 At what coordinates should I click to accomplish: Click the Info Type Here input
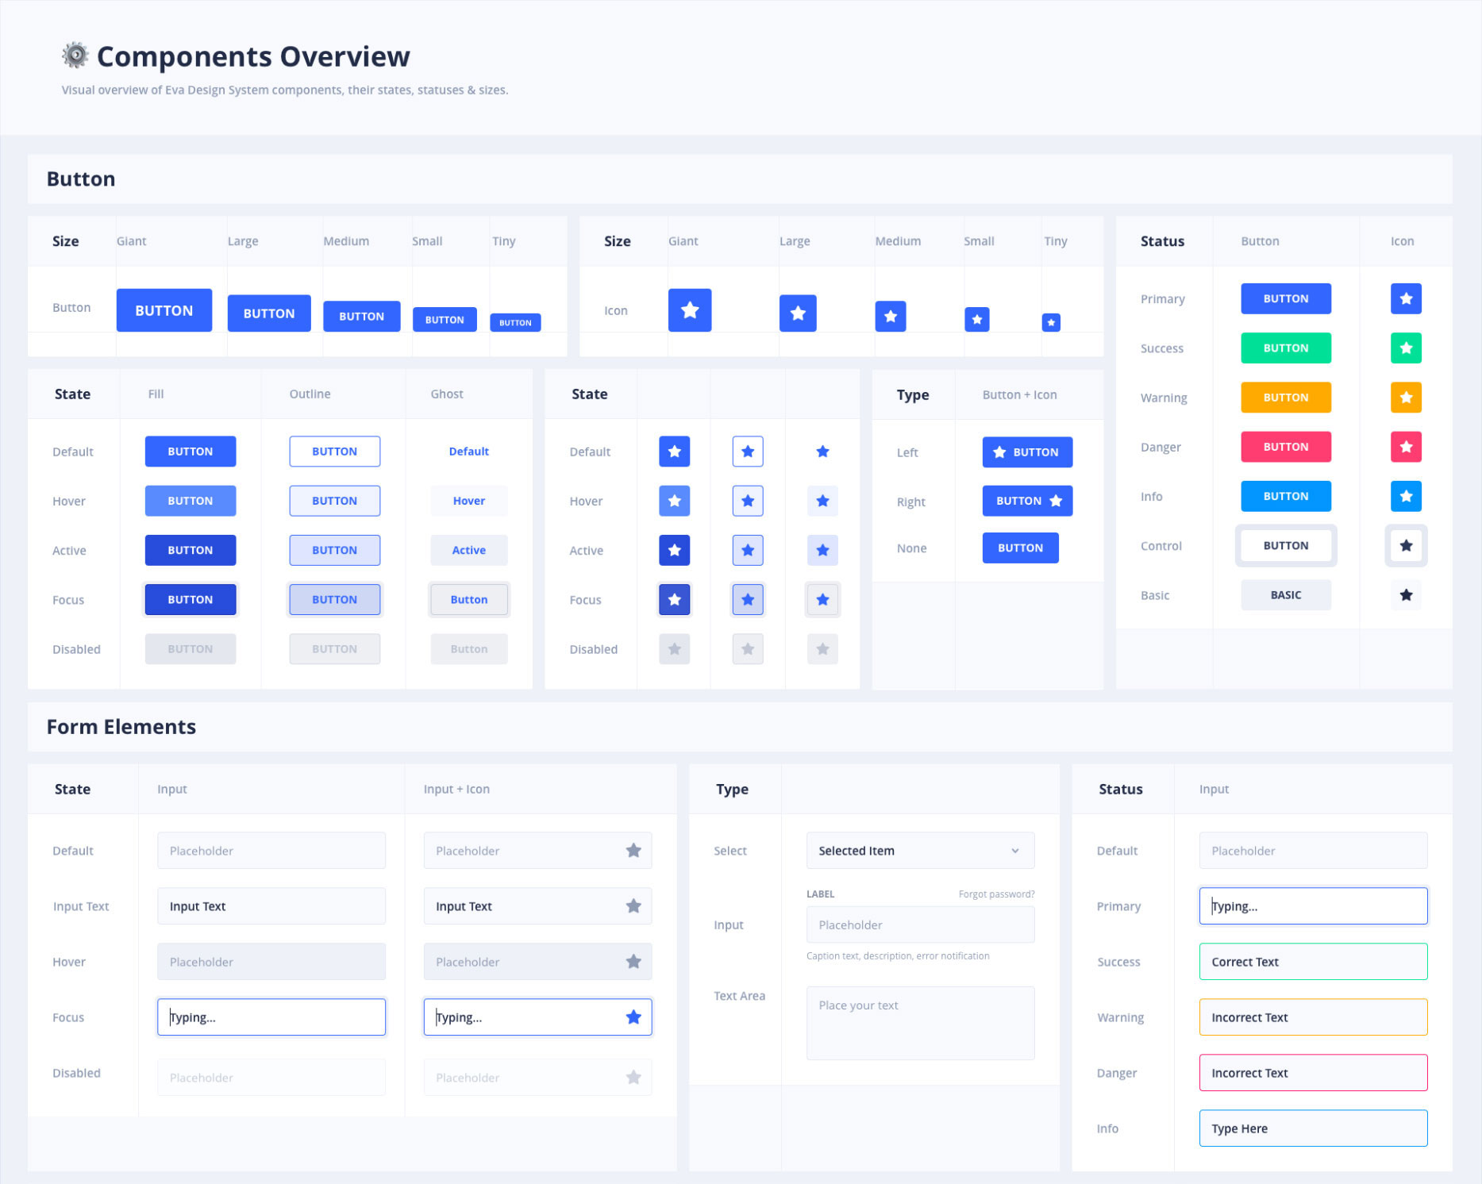coord(1313,1128)
